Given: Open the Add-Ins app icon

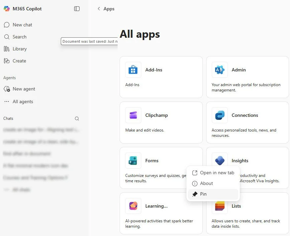Looking at the screenshot, I should (133, 70).
